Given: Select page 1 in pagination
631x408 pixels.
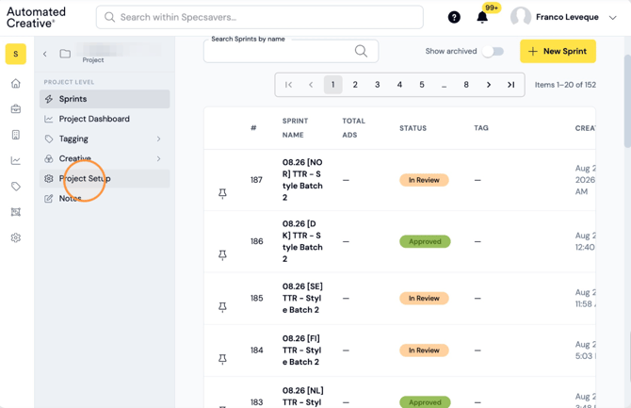Looking at the screenshot, I should click(332, 85).
